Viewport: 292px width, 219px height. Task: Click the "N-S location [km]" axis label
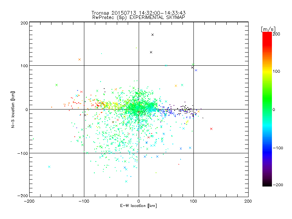[x=13, y=109]
